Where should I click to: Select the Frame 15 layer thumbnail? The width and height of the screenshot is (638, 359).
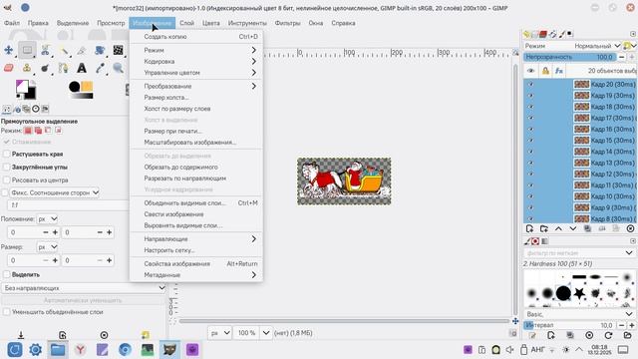click(x=581, y=141)
